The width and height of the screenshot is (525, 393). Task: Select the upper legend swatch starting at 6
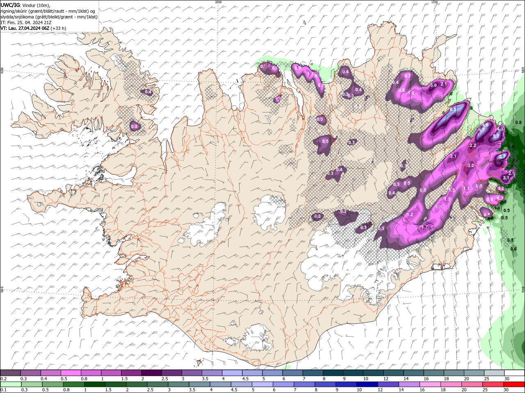tap(292, 373)
